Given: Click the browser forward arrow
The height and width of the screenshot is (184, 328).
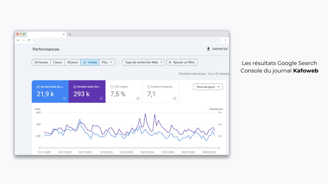Looking at the screenshot, I should point(23,40).
